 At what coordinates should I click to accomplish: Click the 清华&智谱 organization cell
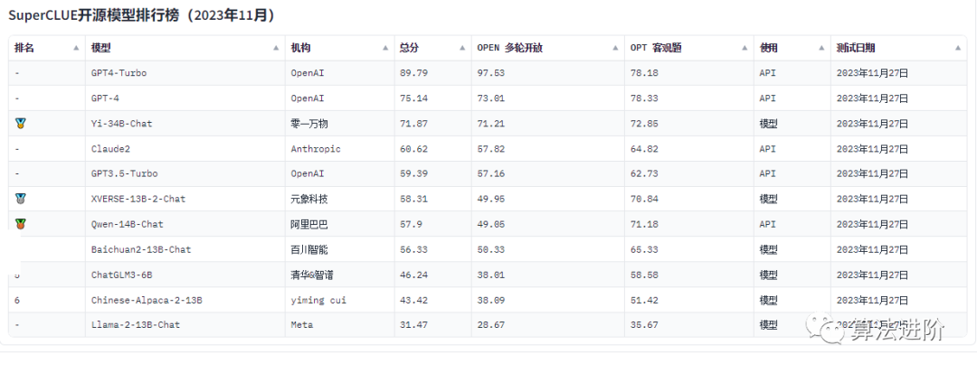(x=339, y=275)
